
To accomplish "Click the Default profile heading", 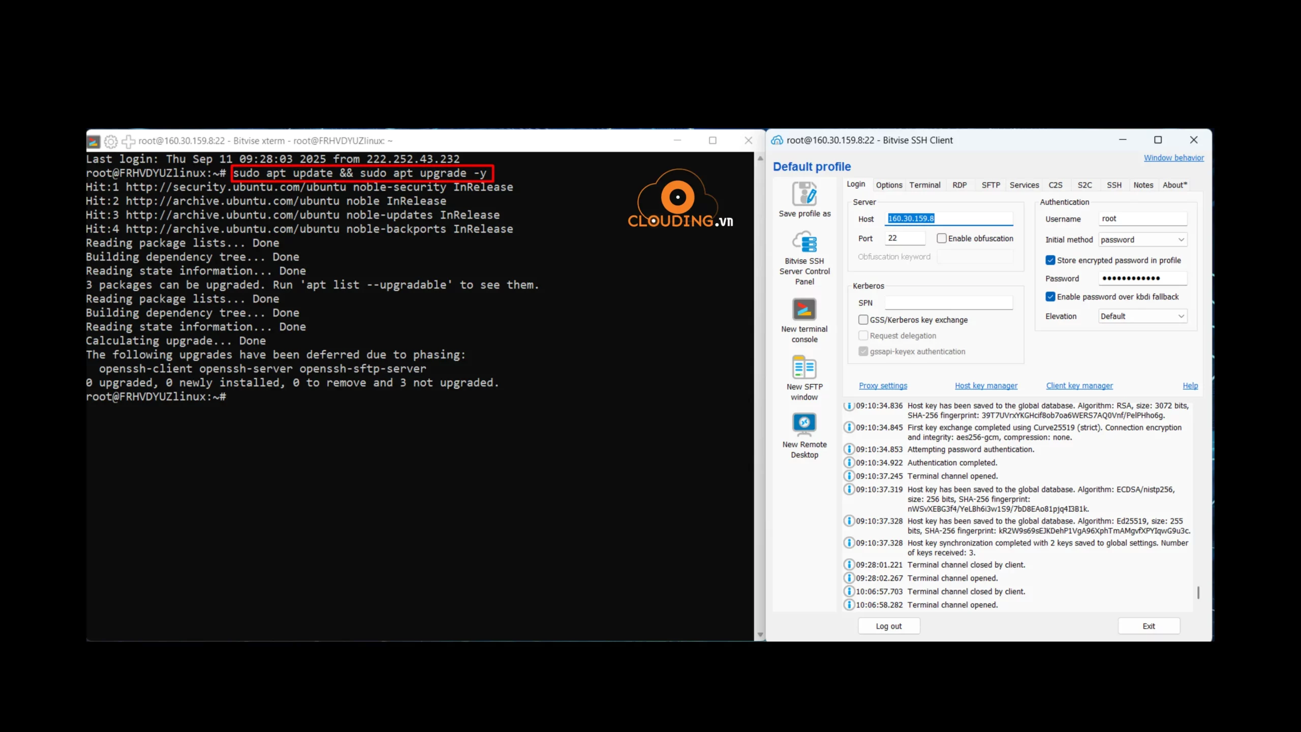I will tap(812, 167).
